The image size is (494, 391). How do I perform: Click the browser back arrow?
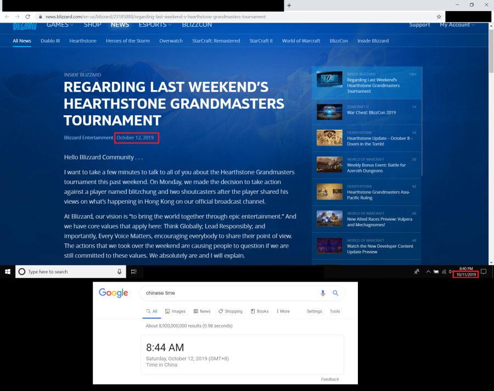tap(7, 16)
